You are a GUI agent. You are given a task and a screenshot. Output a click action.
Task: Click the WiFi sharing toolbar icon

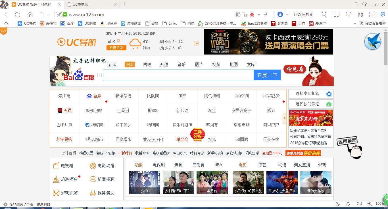click(x=348, y=14)
